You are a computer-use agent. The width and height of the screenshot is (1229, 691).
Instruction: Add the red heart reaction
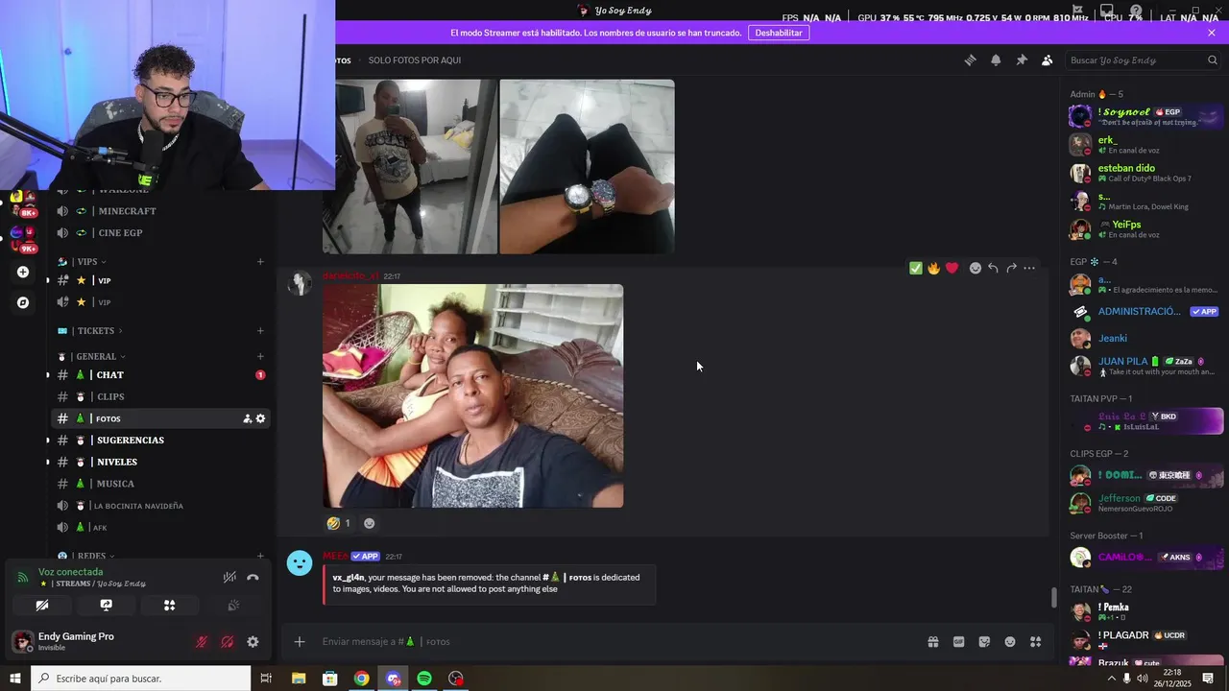952,268
